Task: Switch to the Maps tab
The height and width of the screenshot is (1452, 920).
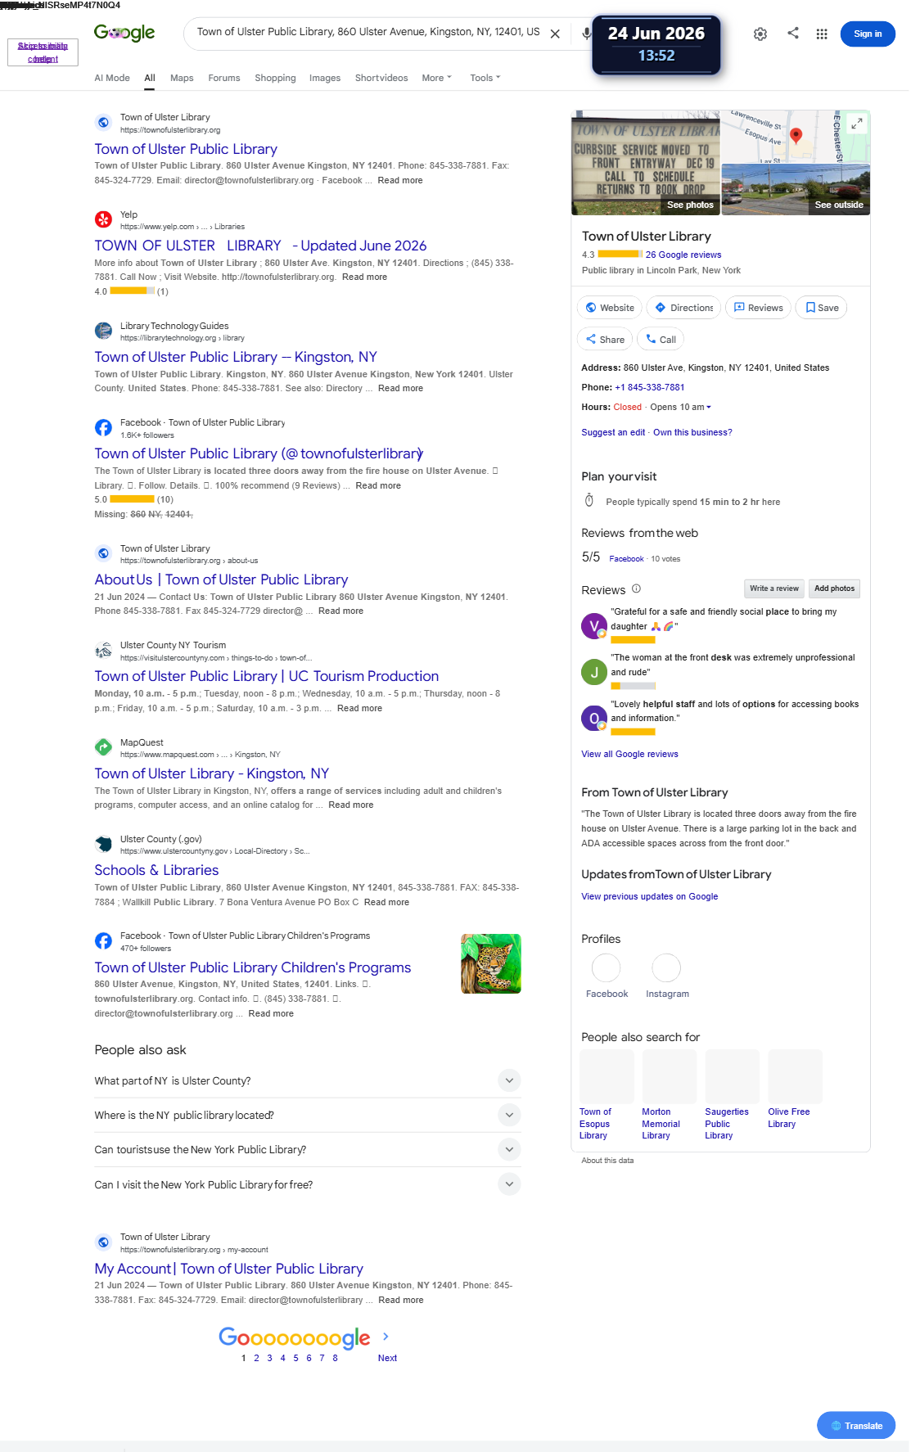Action: (182, 78)
